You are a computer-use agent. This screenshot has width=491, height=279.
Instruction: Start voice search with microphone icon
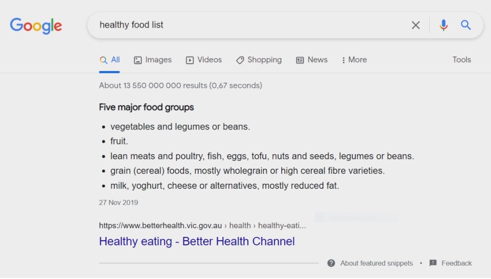click(x=443, y=25)
